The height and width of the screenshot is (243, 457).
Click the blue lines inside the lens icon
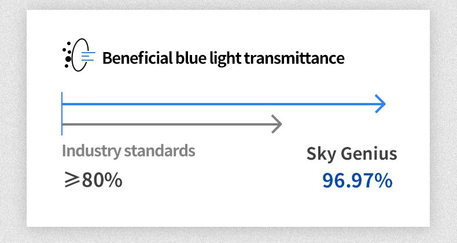coord(88,57)
